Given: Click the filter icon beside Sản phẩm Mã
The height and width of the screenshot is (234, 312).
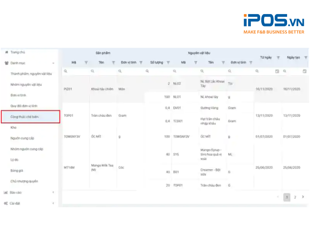Looking at the screenshot, I should coord(86,62).
